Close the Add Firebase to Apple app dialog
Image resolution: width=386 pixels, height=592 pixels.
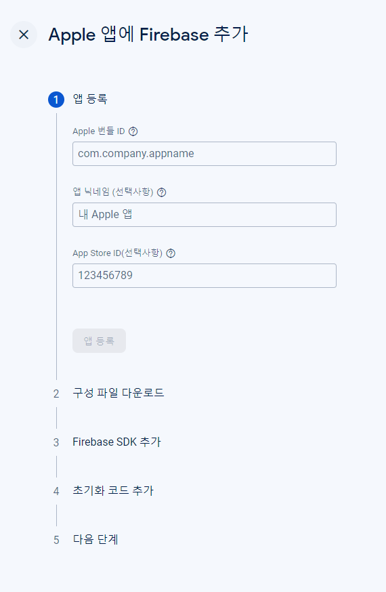(24, 35)
